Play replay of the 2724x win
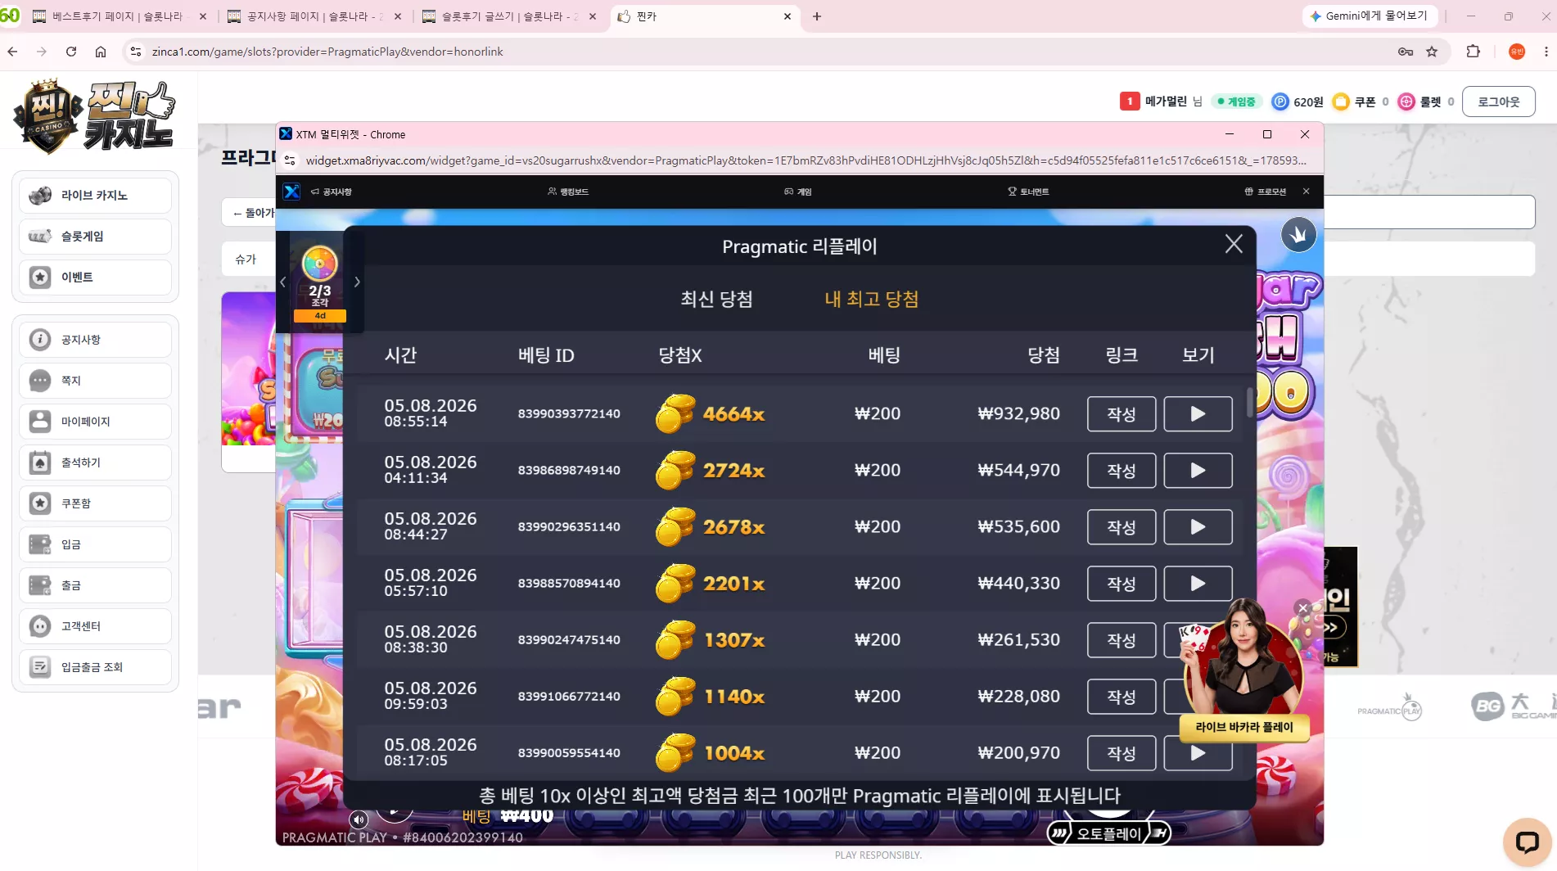The height and width of the screenshot is (871, 1557). click(x=1198, y=471)
